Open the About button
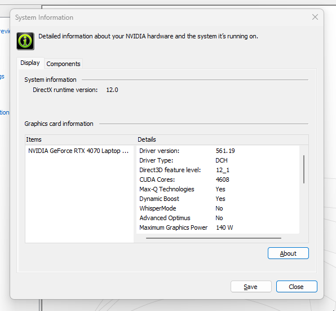The width and height of the screenshot is (336, 311). point(288,253)
